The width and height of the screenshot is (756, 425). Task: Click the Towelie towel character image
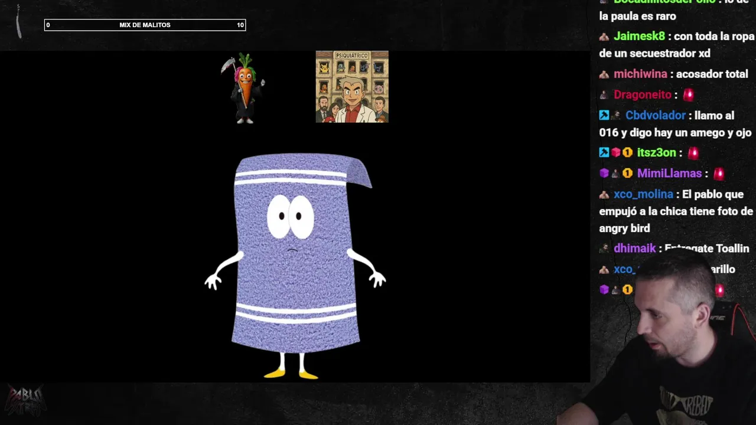(295, 266)
